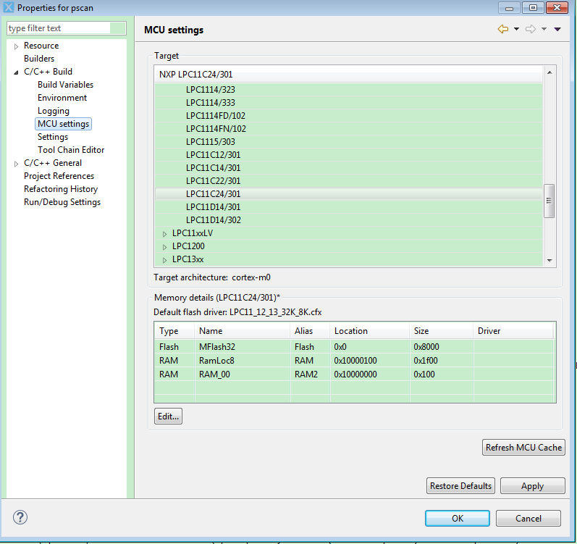
Task: Close the Properties for pscan window
Action: pos(557,8)
